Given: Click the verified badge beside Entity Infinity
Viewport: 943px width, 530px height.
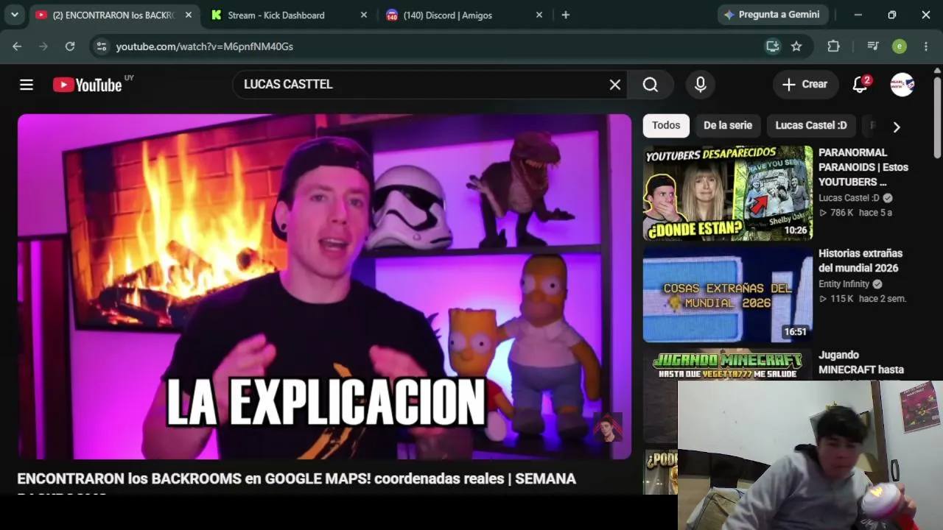Looking at the screenshot, I should (877, 284).
